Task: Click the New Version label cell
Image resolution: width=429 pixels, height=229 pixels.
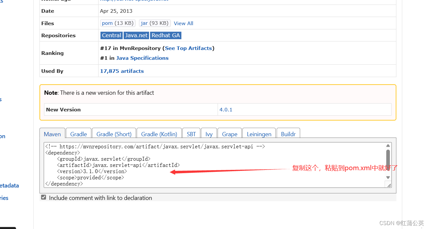Action: (131, 110)
